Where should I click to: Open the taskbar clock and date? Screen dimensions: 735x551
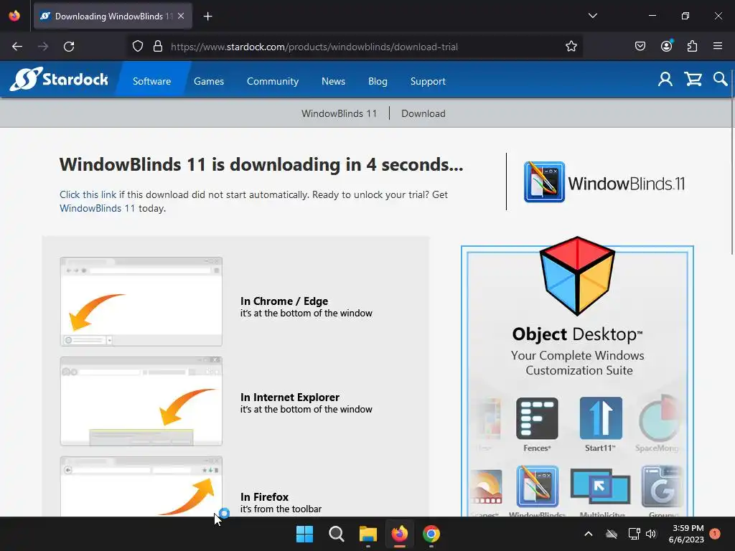click(686, 534)
